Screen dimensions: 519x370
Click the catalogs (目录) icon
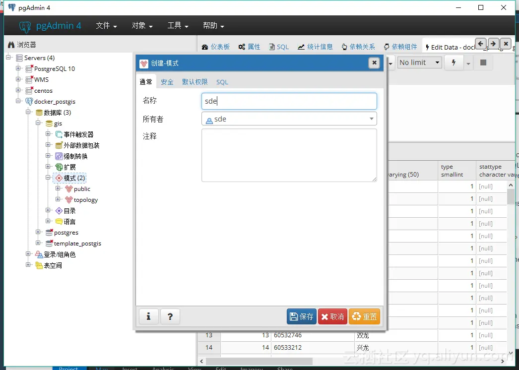tap(59, 211)
